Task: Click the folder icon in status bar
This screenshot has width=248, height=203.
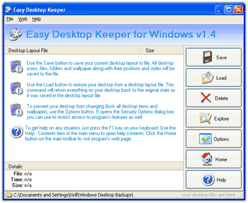Action: [x=8, y=195]
